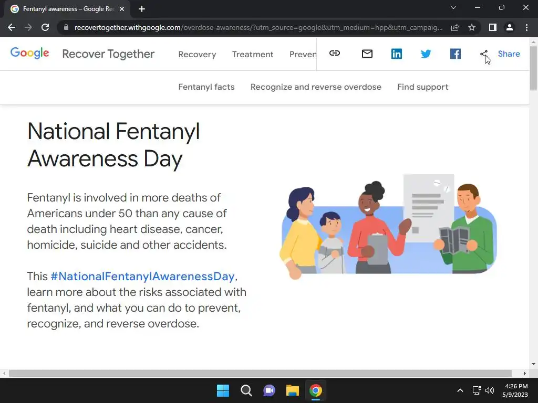538x403 pixels.
Task: Open File Explorer from taskbar
Action: [293, 390]
